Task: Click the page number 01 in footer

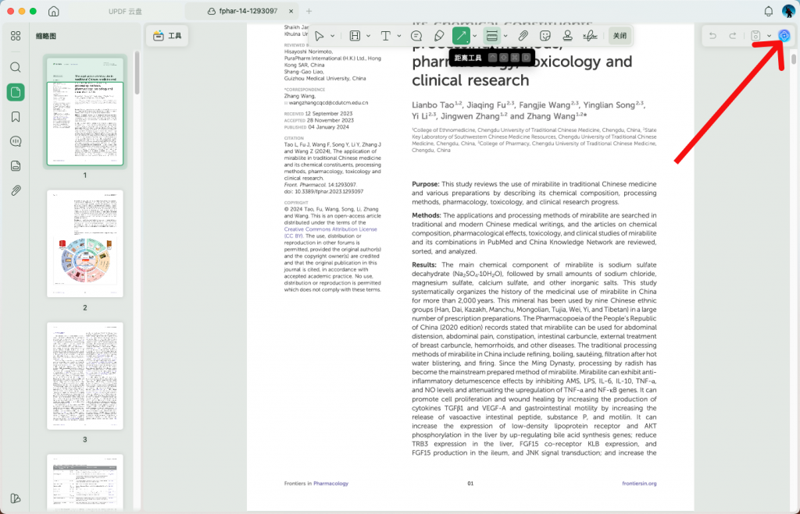Action: pyautogui.click(x=470, y=484)
